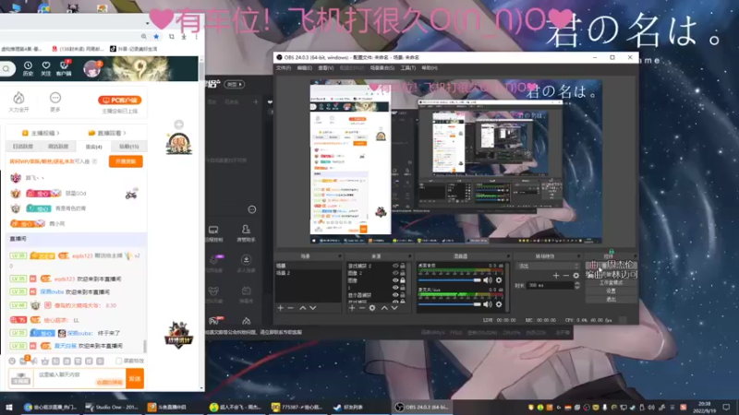The width and height of the screenshot is (739, 415).
Task: Open transition properties gear in OBS
Action: (575, 275)
